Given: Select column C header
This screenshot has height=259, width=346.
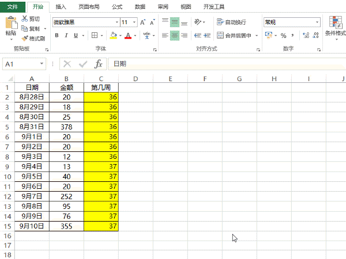Looking at the screenshot, I should [101, 79].
